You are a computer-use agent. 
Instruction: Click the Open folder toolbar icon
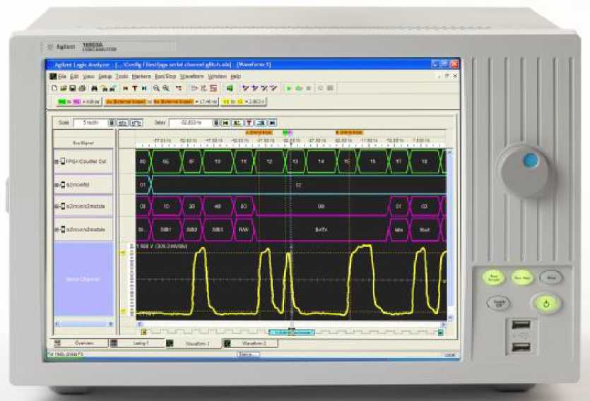pyautogui.click(x=64, y=88)
